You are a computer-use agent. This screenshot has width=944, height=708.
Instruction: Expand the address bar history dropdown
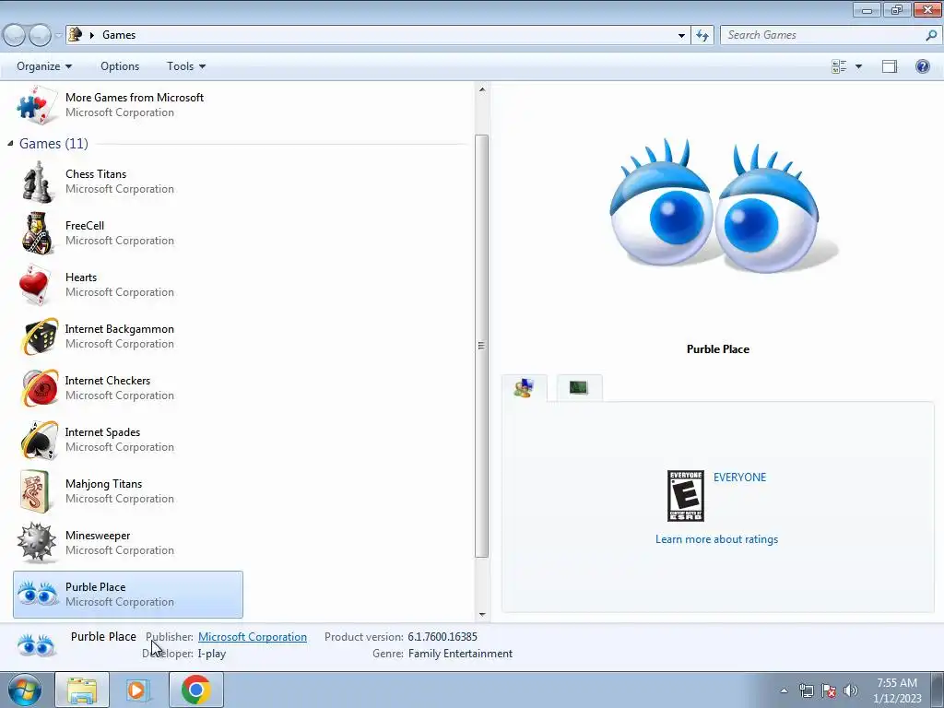681,36
